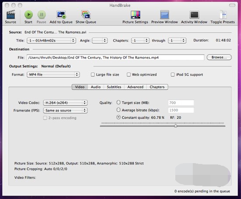241x199 pixels.
Task: Switch to the Video tab
Action: (x=80, y=87)
